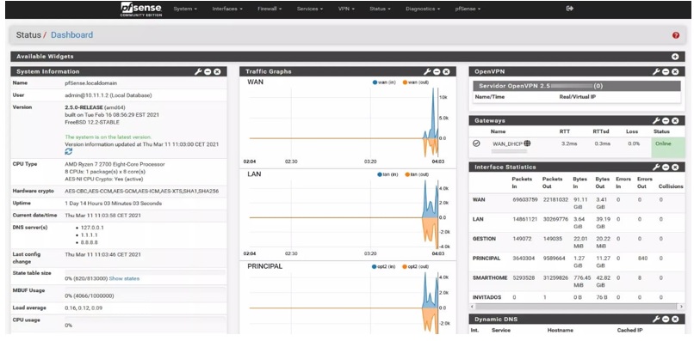Image resolution: width=694 pixels, height=341 pixels.
Task: Open Interface Statistics widget wrench settings
Action: click(656, 167)
